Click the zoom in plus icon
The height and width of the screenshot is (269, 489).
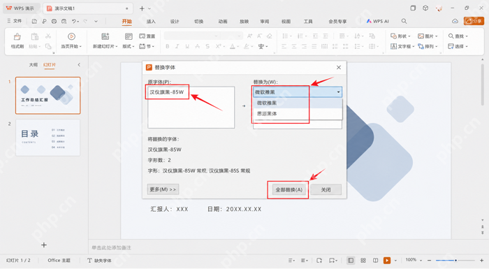pyautogui.click(x=481, y=260)
